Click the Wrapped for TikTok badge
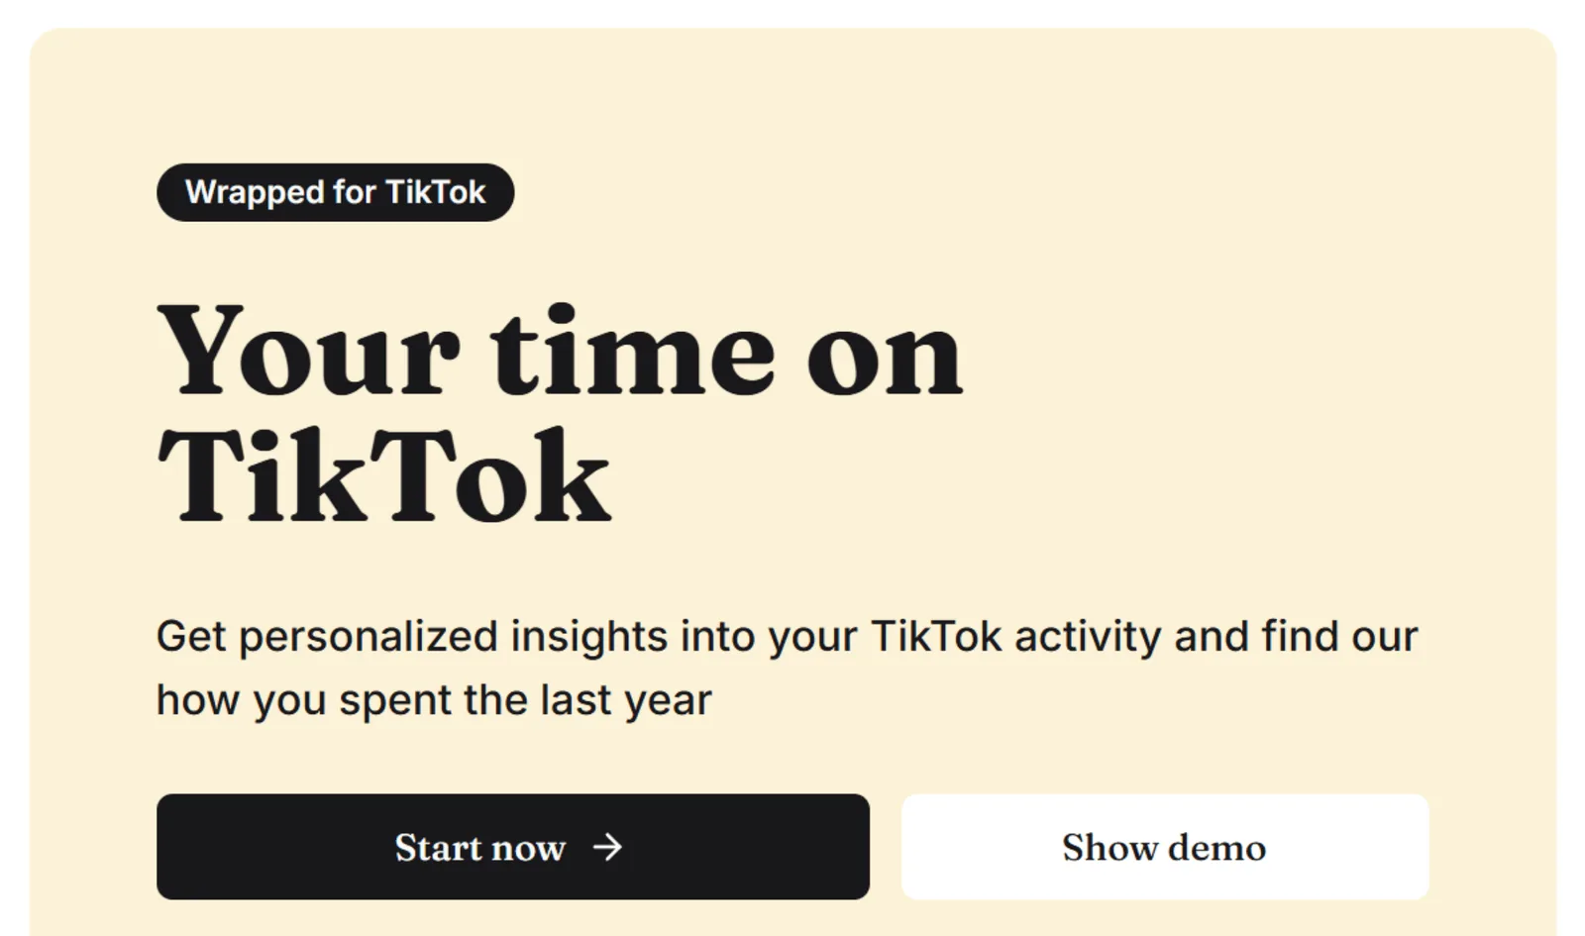This screenshot has width=1585, height=936. (x=335, y=192)
